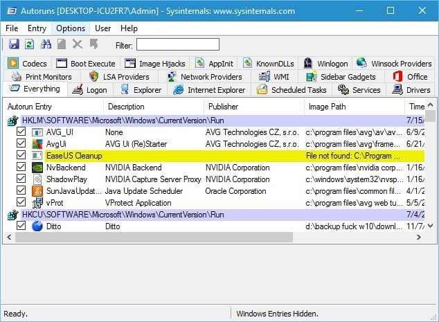The height and width of the screenshot is (322, 439).
Task: Click the ShadowPlay entry icon
Action: click(x=37, y=179)
